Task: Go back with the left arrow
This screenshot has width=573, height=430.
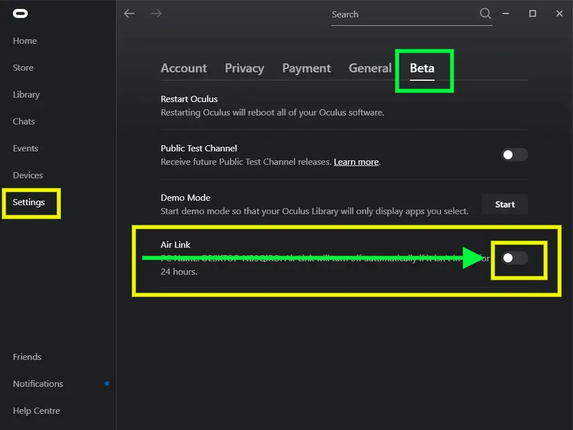Action: 129,14
